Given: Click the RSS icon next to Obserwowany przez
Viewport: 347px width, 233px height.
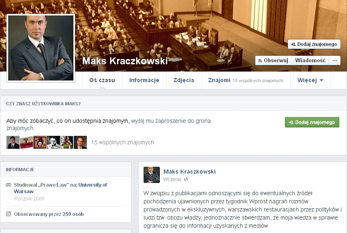Looking at the screenshot, I should click(9, 214).
